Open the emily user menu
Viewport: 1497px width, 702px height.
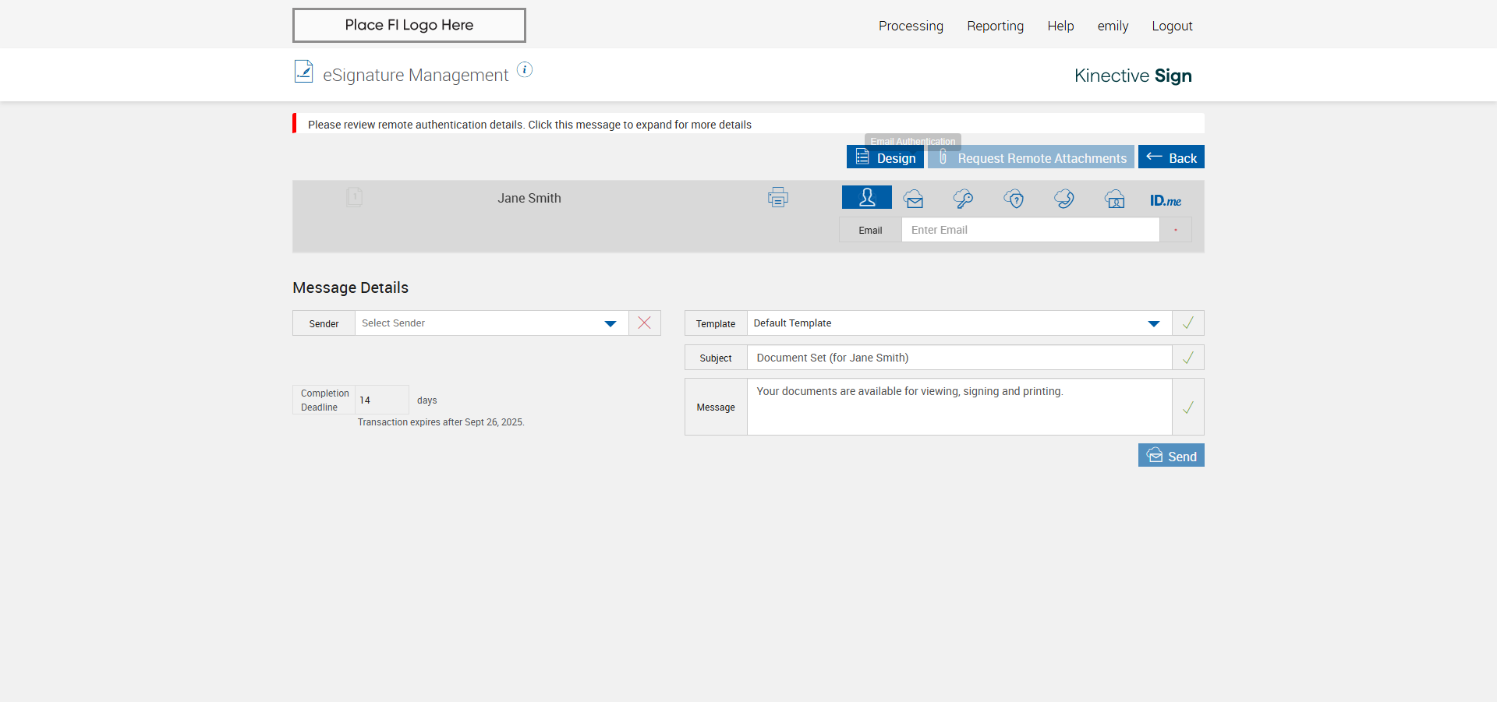point(1113,26)
